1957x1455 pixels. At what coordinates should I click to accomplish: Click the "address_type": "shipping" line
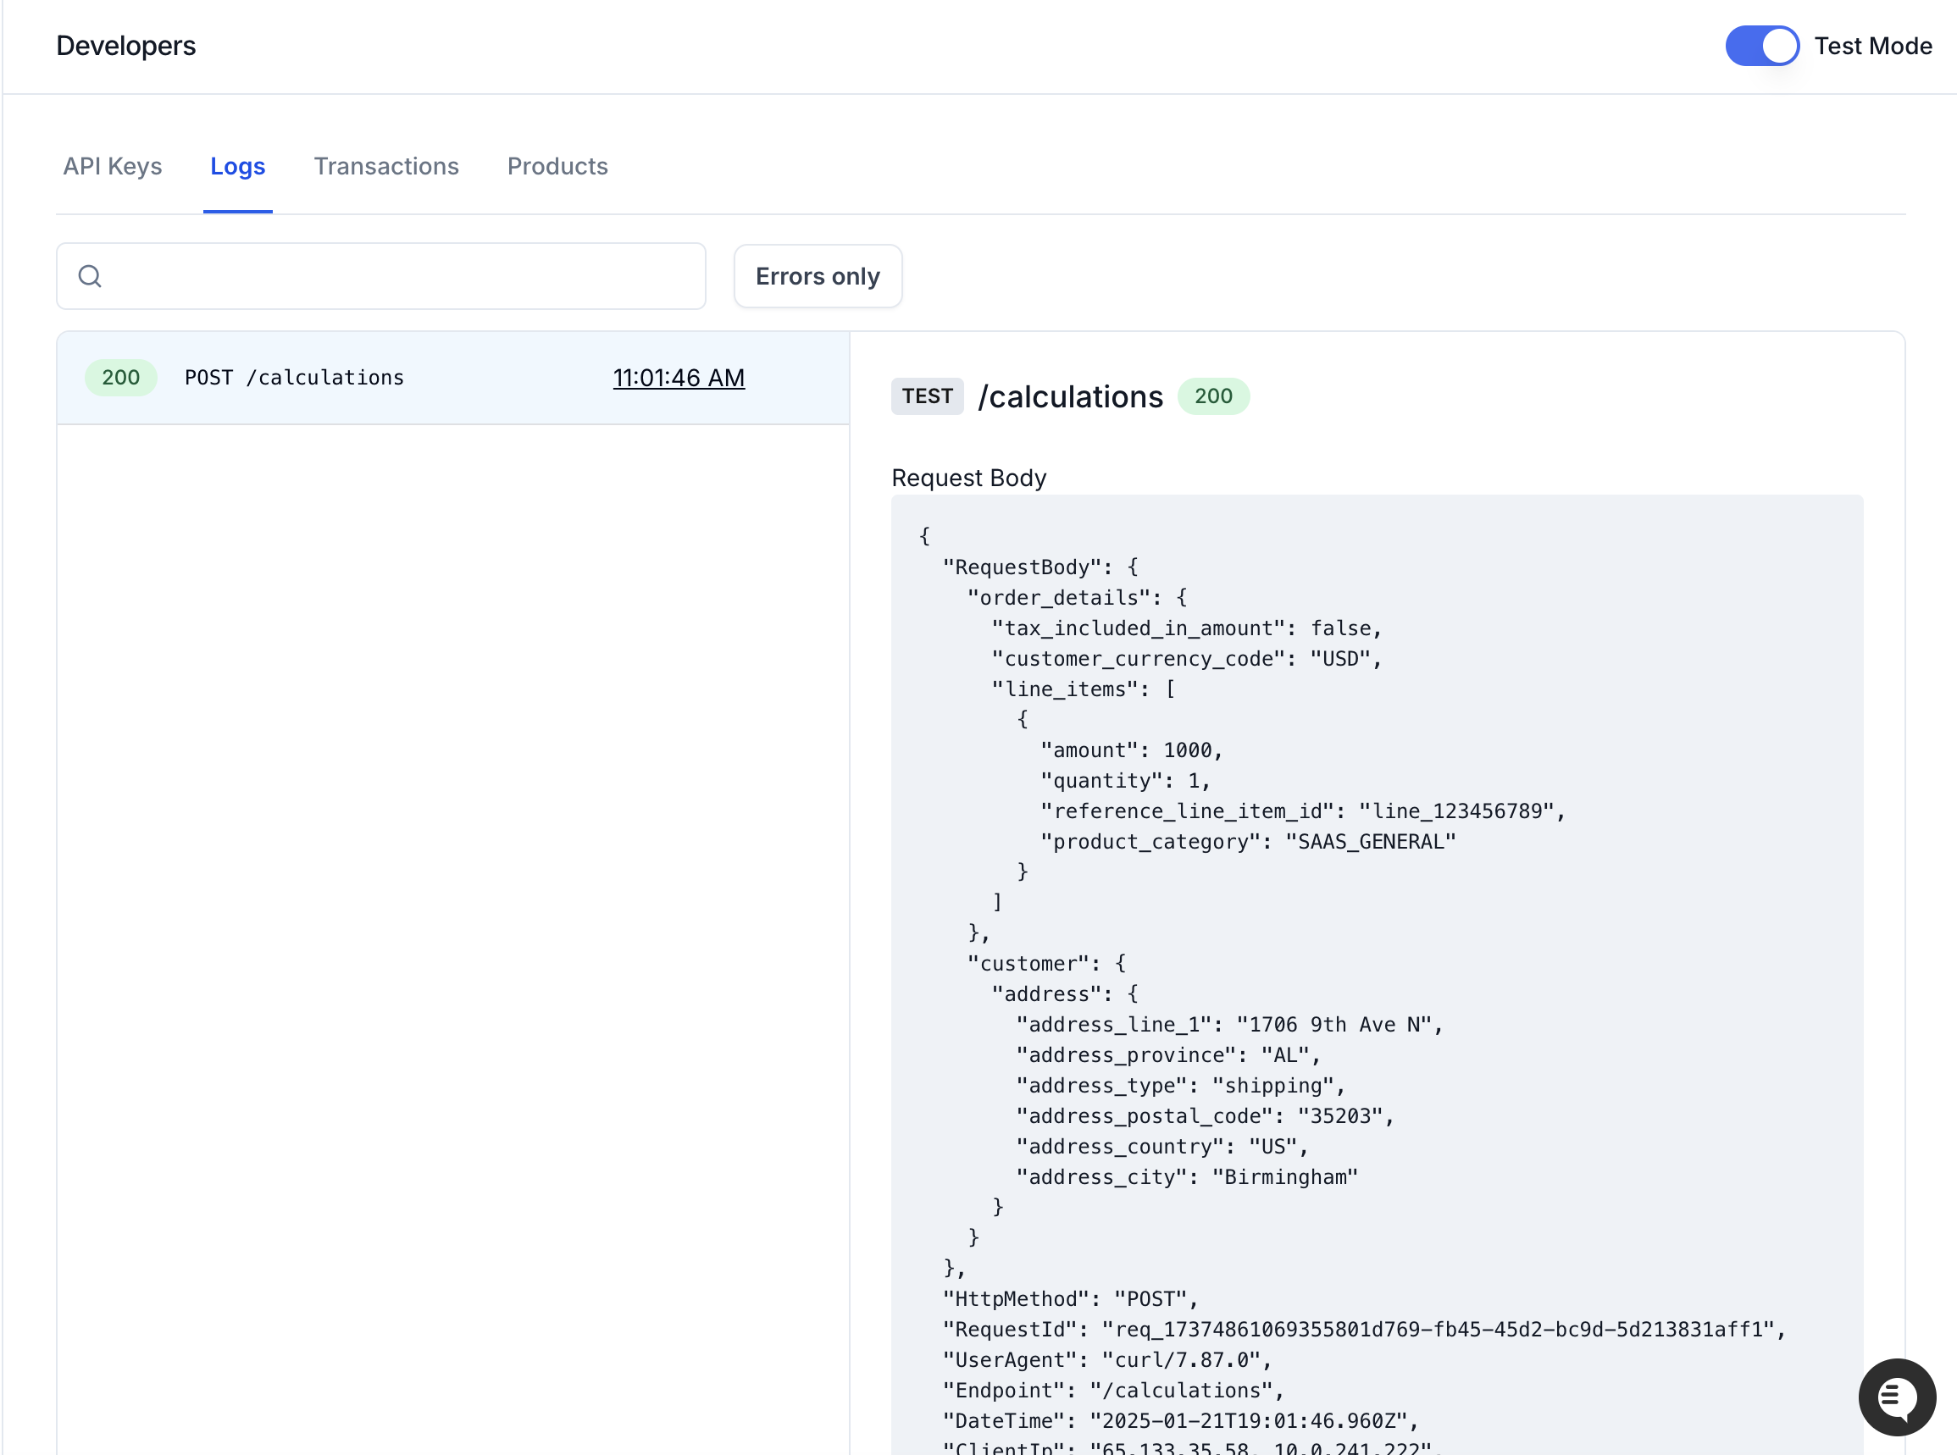(1181, 1086)
